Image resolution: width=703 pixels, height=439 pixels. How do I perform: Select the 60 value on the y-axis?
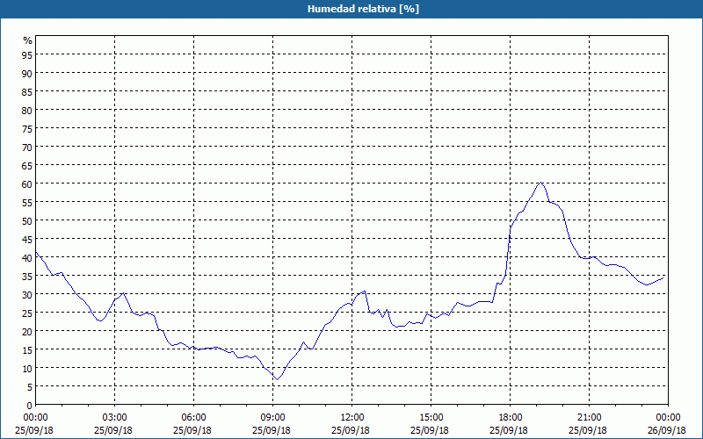pyautogui.click(x=27, y=184)
